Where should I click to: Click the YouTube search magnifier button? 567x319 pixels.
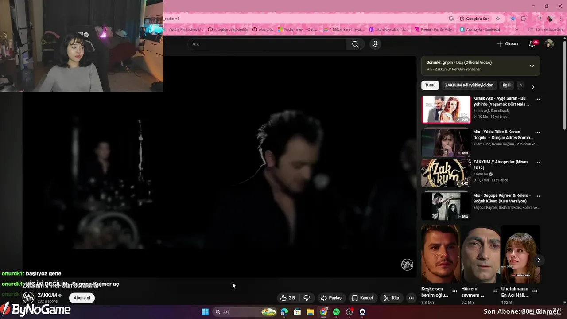click(x=355, y=44)
